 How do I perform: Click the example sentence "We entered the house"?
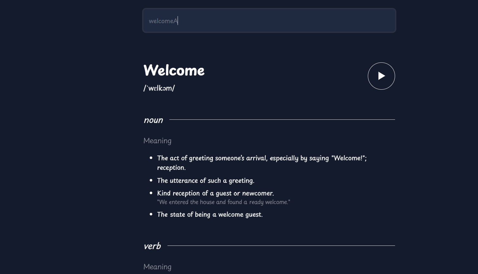tap(223, 202)
